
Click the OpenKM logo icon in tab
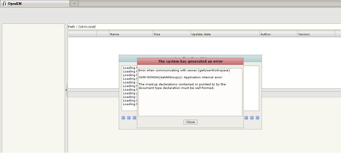point(4,4)
